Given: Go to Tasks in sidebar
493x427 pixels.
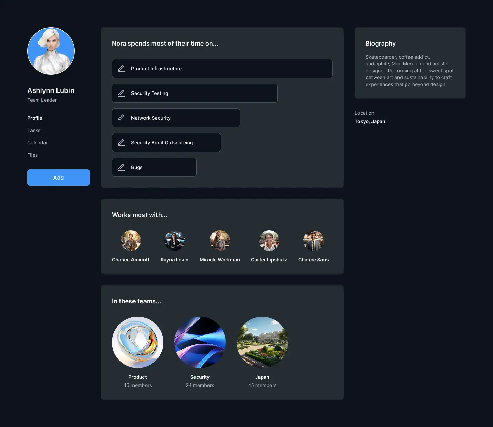Looking at the screenshot, I should pyautogui.click(x=34, y=130).
